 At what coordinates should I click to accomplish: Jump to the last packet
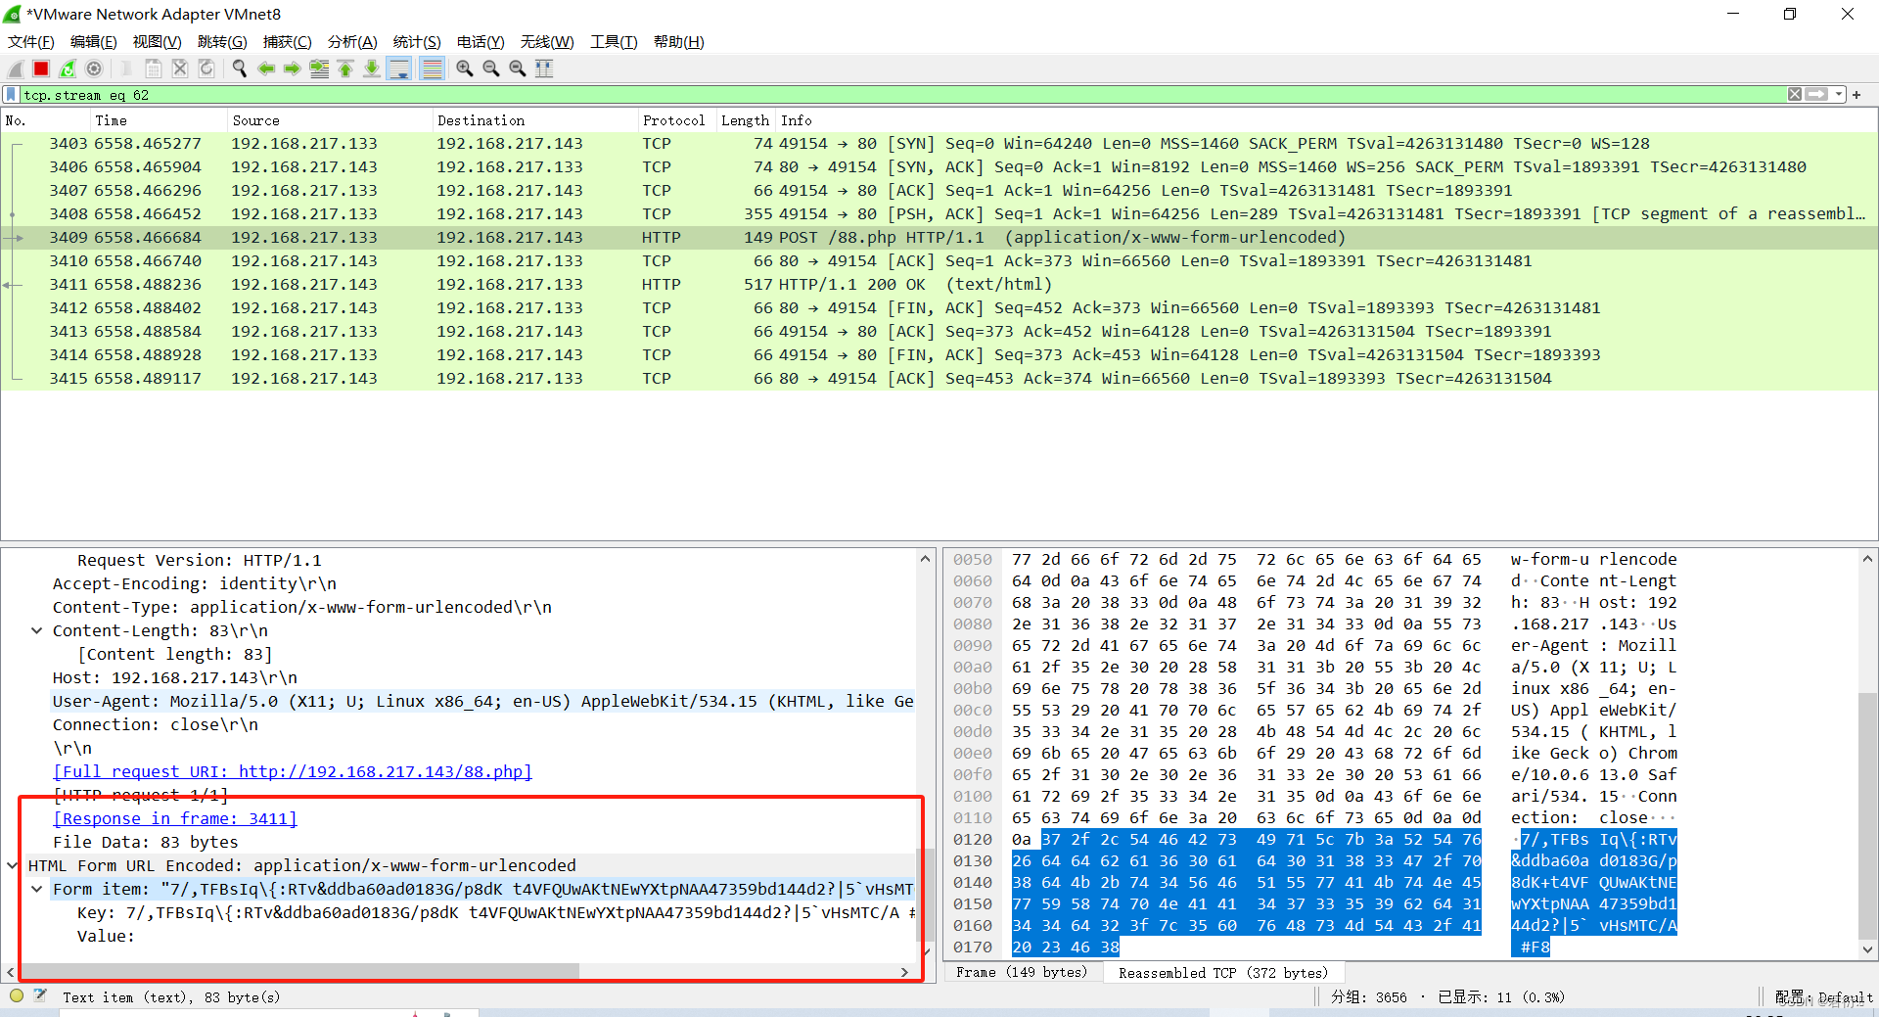click(x=372, y=69)
